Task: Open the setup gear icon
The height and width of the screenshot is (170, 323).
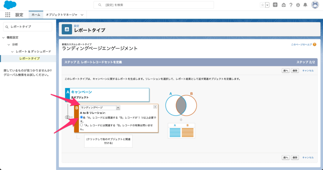Action: click(298, 5)
